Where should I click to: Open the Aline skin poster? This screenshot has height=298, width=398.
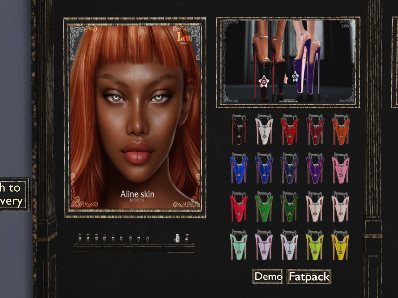(135, 117)
